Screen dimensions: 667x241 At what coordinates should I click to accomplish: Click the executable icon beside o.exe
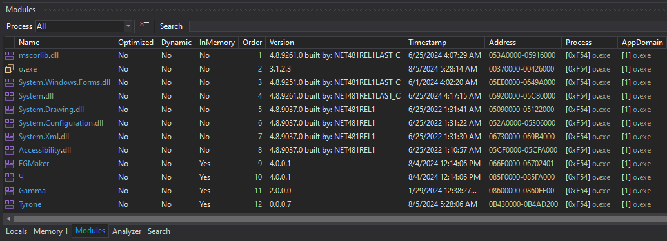pyautogui.click(x=10, y=69)
